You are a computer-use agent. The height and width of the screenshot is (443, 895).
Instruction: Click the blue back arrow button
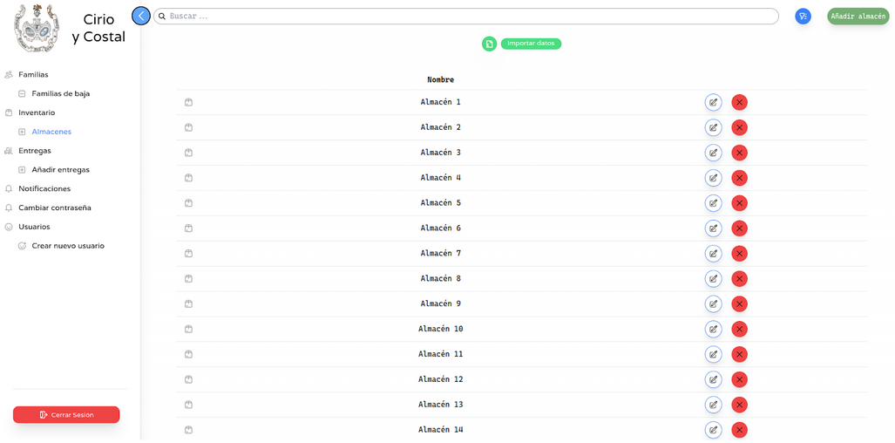[x=141, y=16]
